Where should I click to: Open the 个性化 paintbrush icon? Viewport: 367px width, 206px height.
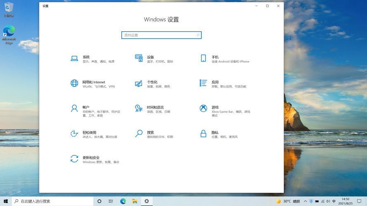tap(139, 83)
